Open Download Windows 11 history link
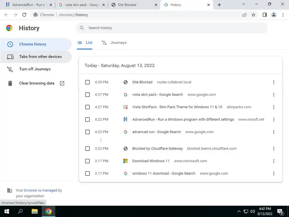The image size is (289, 217). click(151, 161)
